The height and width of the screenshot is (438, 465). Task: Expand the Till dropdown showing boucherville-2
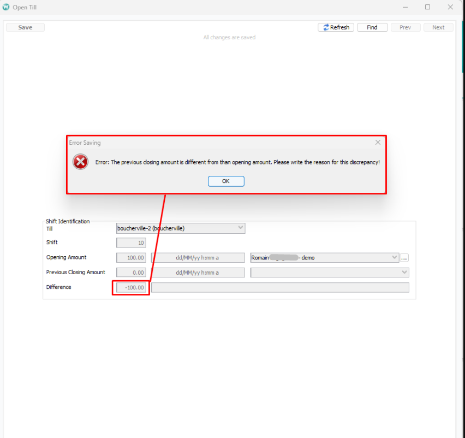click(241, 228)
